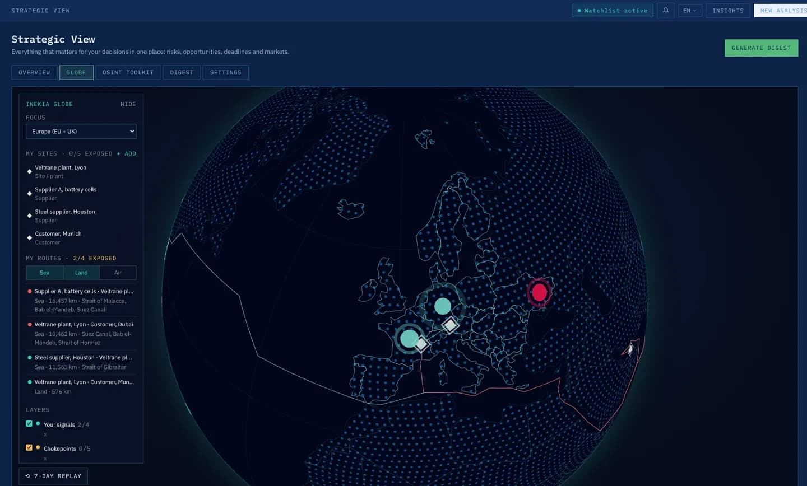Viewport: 807px width, 486px height.
Task: Select the teal signal circle over Germany
Action: tap(443, 306)
